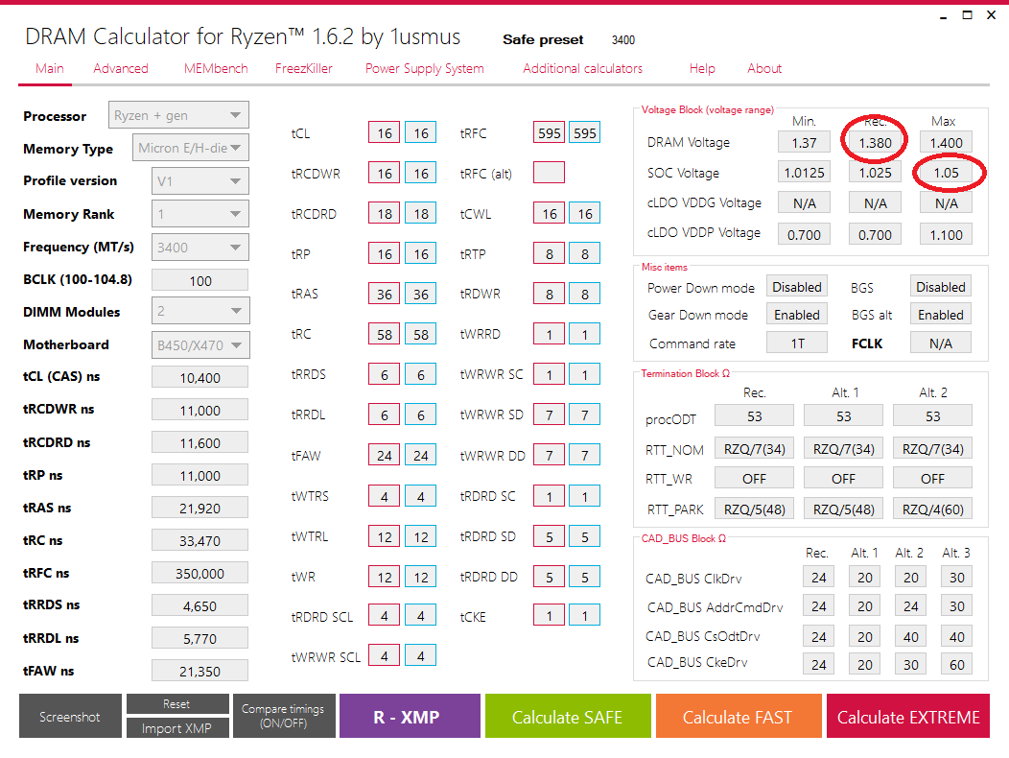Open the About tab
This screenshot has height=758, width=1009.
click(x=764, y=69)
